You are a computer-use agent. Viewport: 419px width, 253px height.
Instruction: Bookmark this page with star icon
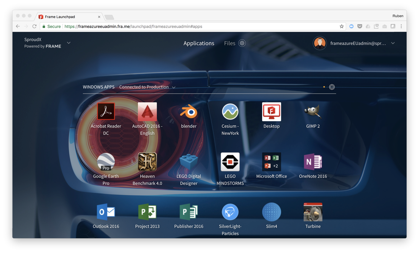(342, 27)
